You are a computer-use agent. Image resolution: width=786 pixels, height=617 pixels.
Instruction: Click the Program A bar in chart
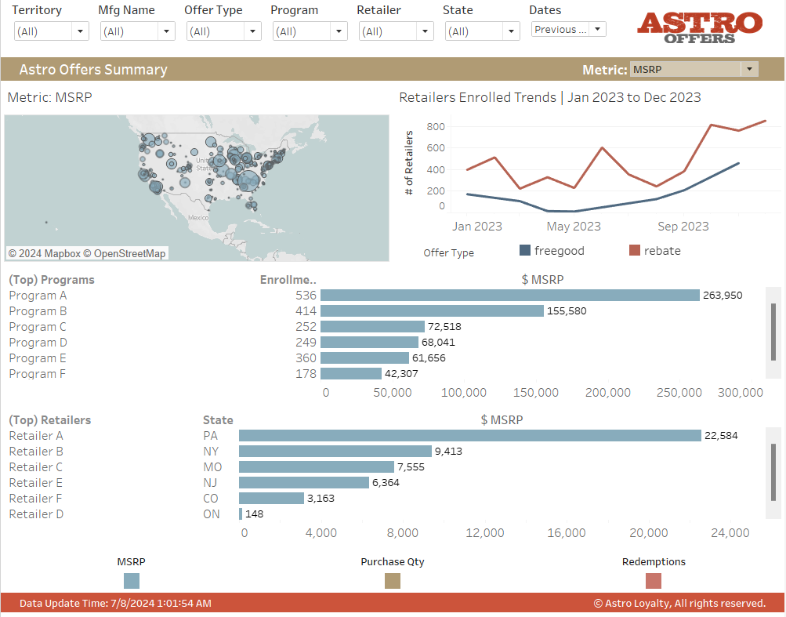(509, 296)
